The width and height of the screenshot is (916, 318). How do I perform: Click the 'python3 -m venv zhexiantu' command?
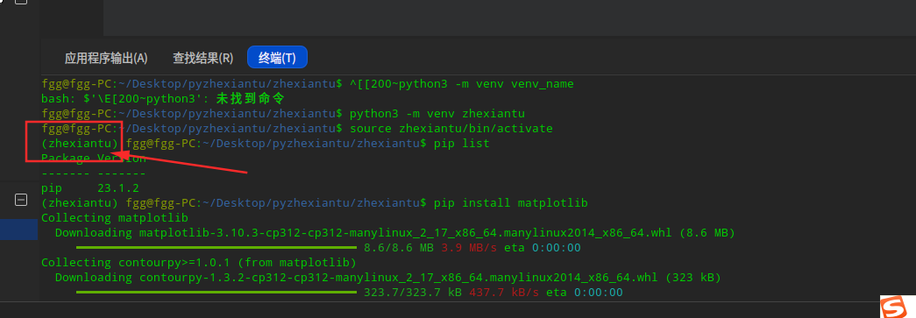tap(437, 113)
